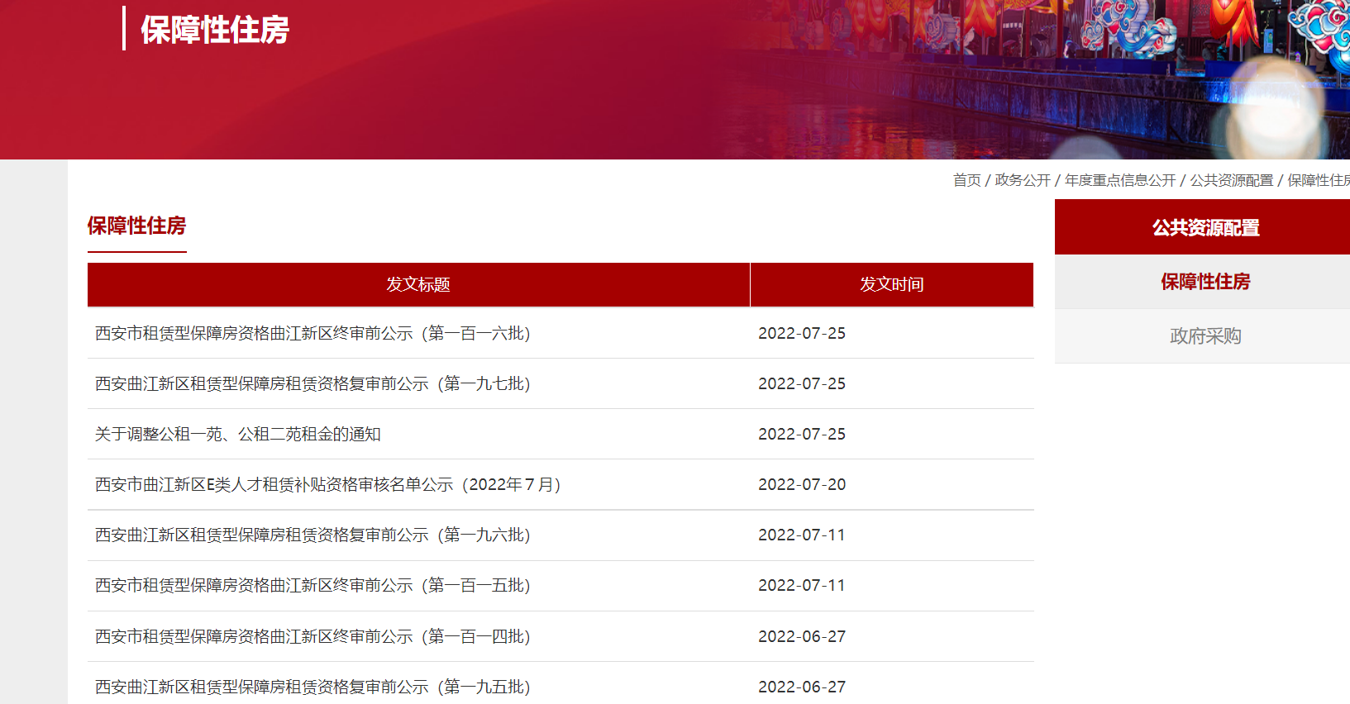Click the 发文标题 column header

point(418,284)
